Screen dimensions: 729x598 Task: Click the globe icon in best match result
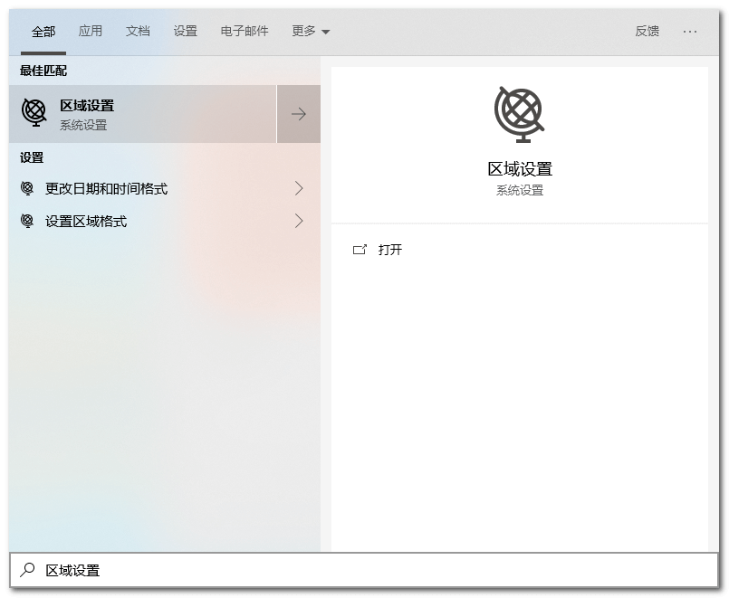pos(34,113)
